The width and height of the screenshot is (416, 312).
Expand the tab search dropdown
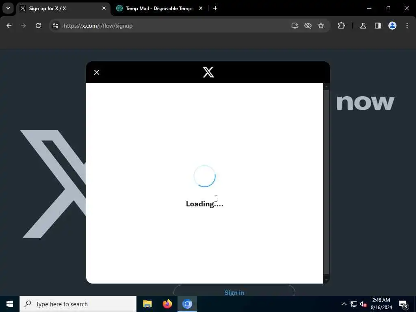point(8,8)
